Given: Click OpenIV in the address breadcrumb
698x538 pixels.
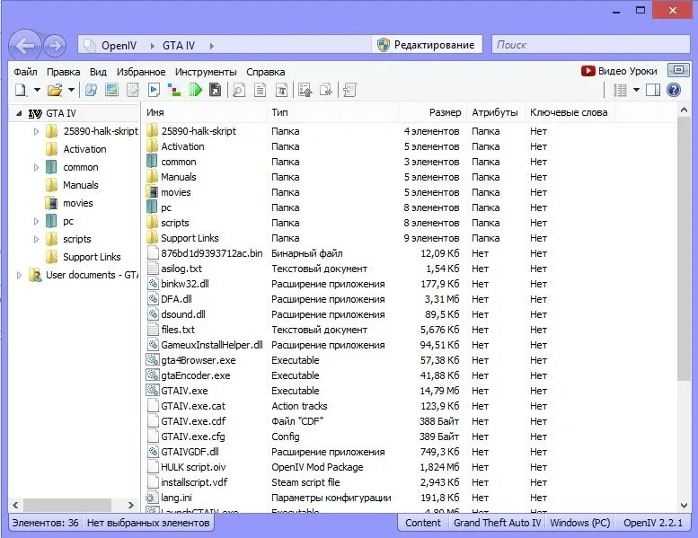Looking at the screenshot, I should pos(119,46).
